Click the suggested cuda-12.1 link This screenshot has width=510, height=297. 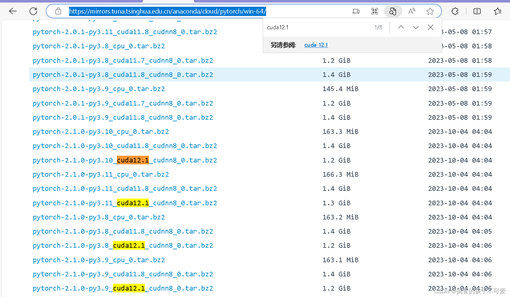coord(316,45)
